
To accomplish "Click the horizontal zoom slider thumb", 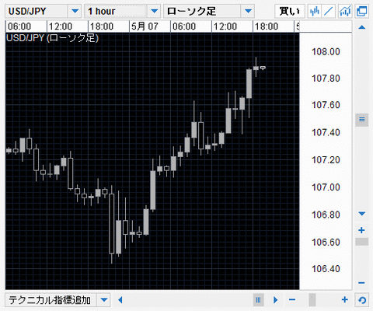I will [x=312, y=300].
